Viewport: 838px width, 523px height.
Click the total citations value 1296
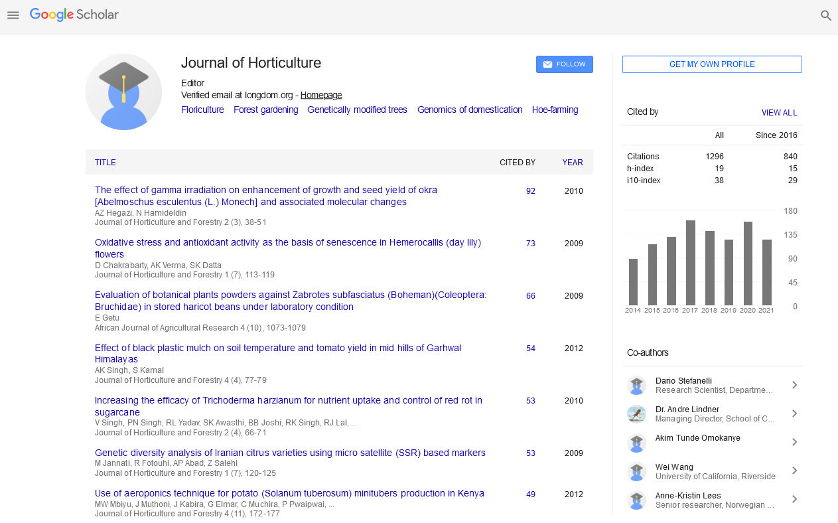(715, 157)
